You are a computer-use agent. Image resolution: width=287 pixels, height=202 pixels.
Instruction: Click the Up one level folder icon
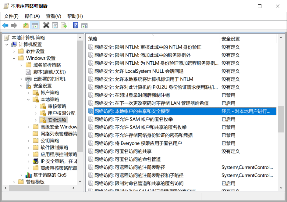pos(26,25)
